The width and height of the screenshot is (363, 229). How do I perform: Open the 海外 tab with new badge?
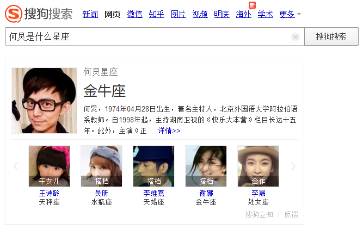click(x=244, y=14)
